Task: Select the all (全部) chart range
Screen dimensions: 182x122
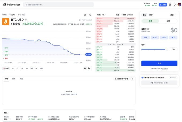Action: 41,68
